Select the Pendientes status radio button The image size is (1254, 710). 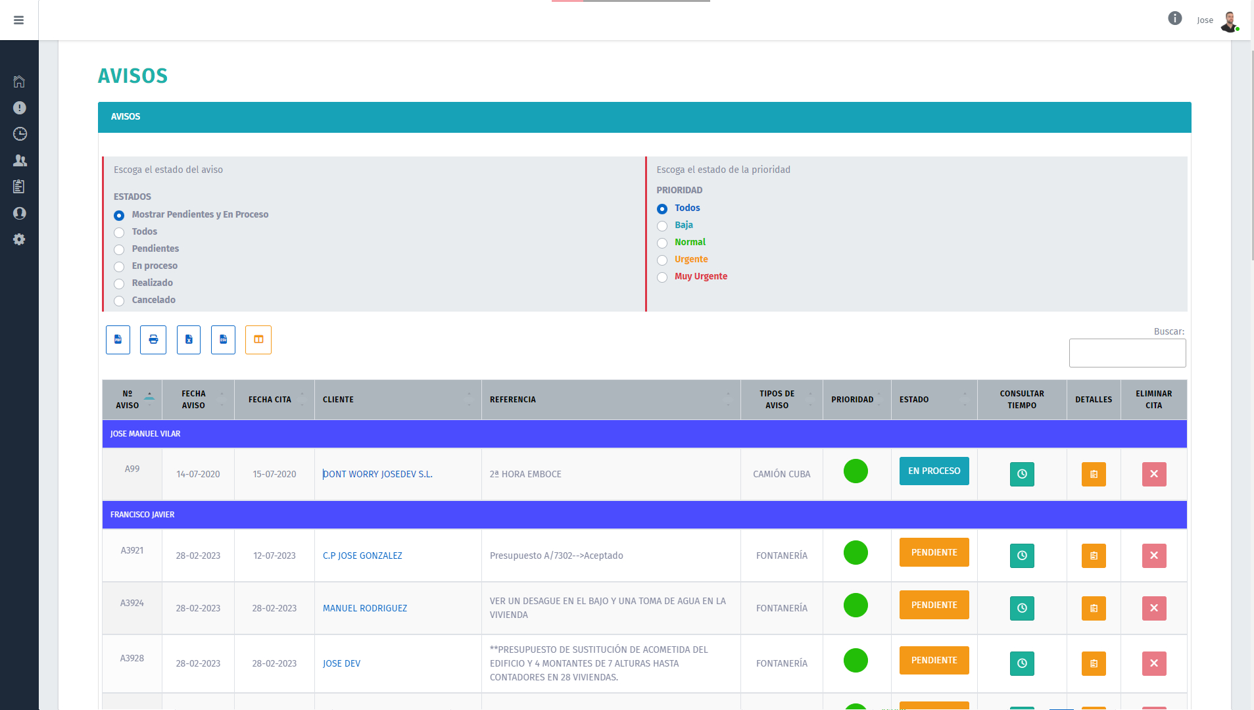(x=119, y=250)
